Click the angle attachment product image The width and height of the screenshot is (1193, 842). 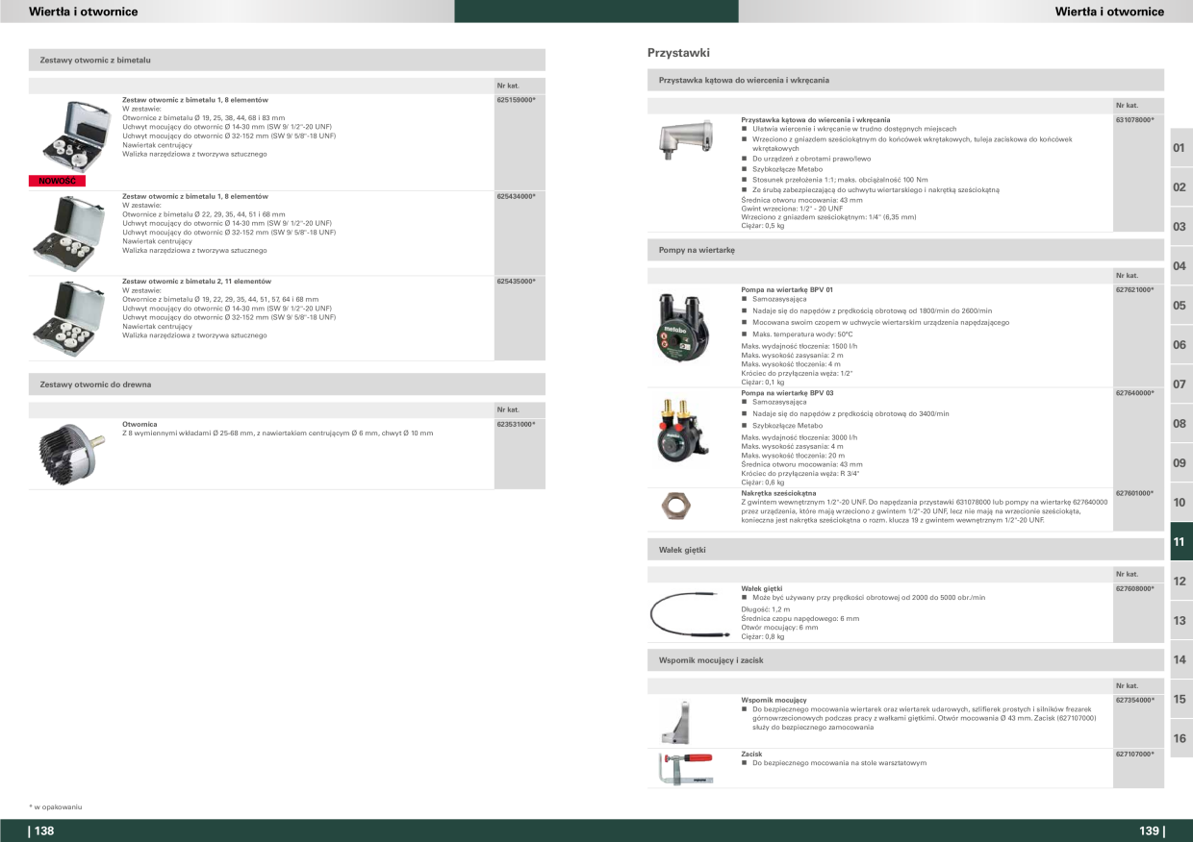tap(684, 138)
